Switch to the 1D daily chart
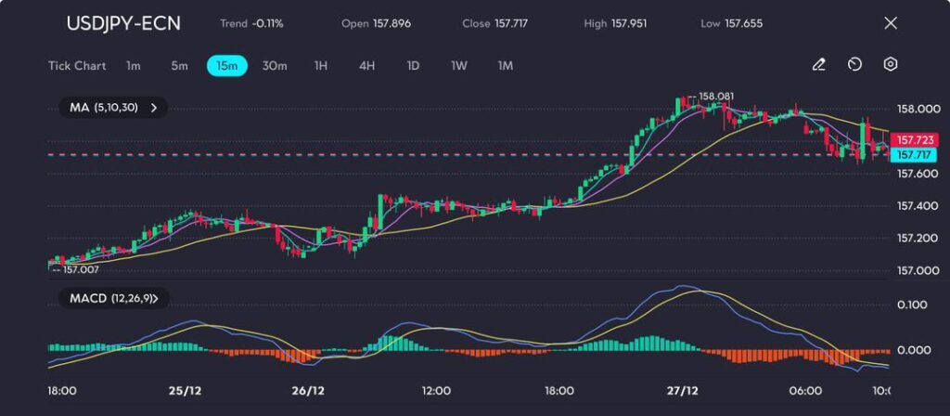This screenshot has width=950, height=416. [413, 66]
